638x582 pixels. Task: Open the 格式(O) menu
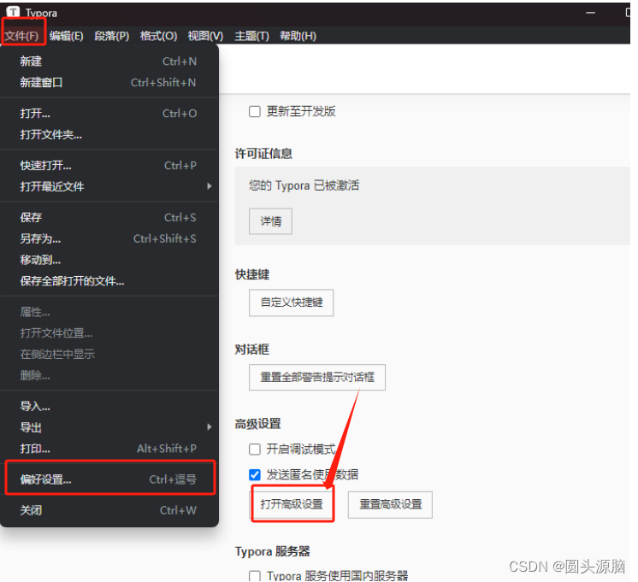coord(159,36)
